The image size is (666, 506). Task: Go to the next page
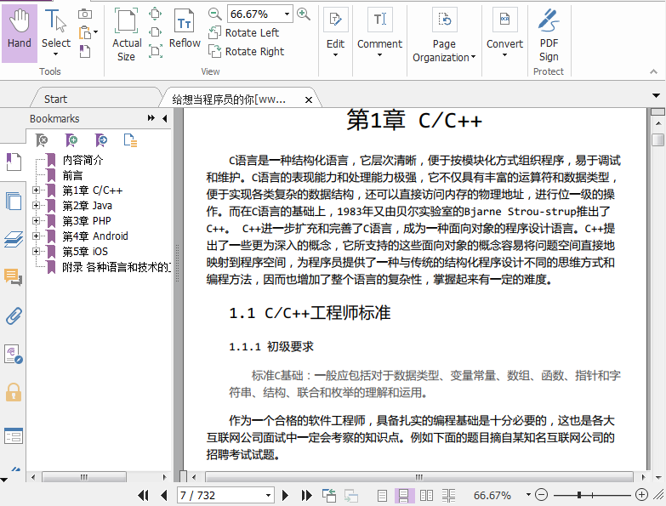285,495
